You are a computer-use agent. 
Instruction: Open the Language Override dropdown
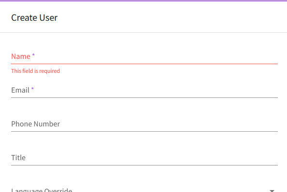pyautogui.click(x=144, y=190)
